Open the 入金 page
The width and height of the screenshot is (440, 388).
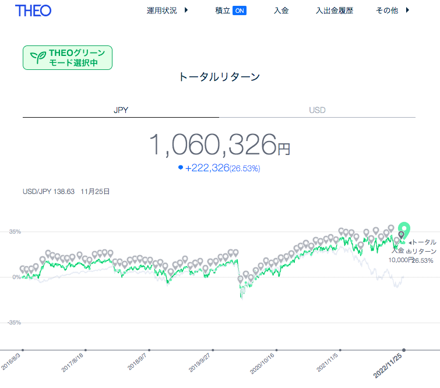[x=281, y=10]
